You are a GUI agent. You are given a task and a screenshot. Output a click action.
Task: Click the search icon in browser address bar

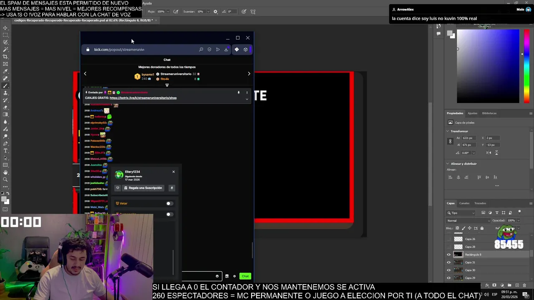click(x=201, y=50)
